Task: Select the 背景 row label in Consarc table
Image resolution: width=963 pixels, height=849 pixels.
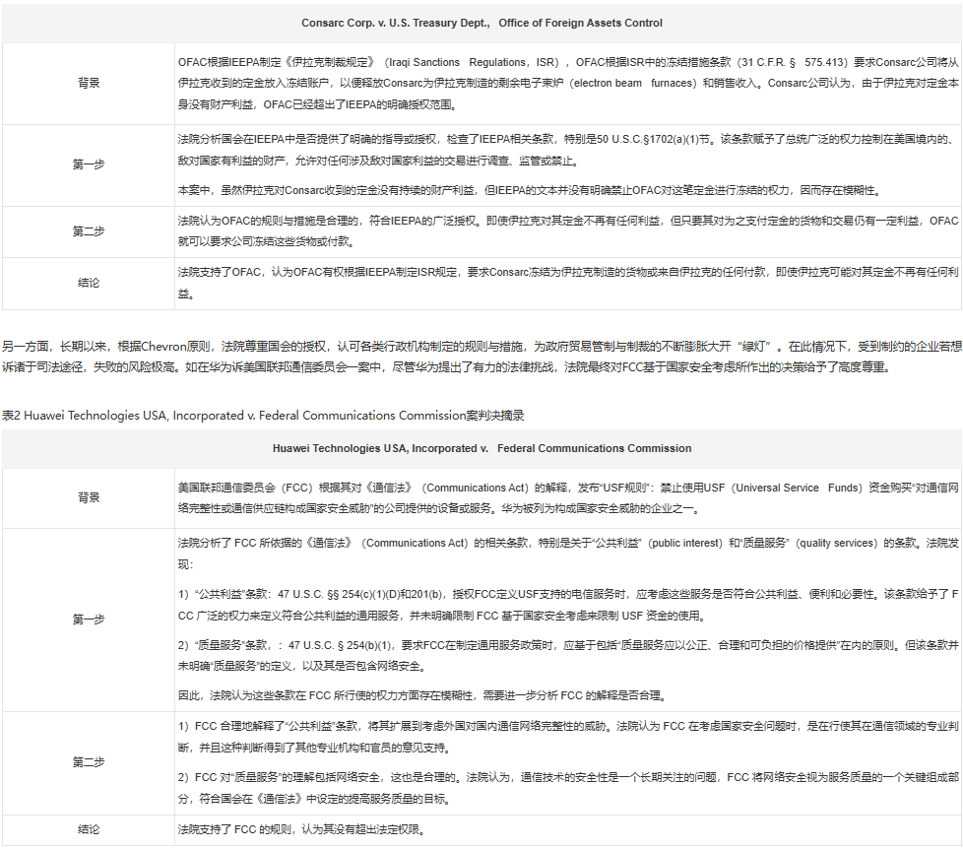Action: [x=89, y=83]
